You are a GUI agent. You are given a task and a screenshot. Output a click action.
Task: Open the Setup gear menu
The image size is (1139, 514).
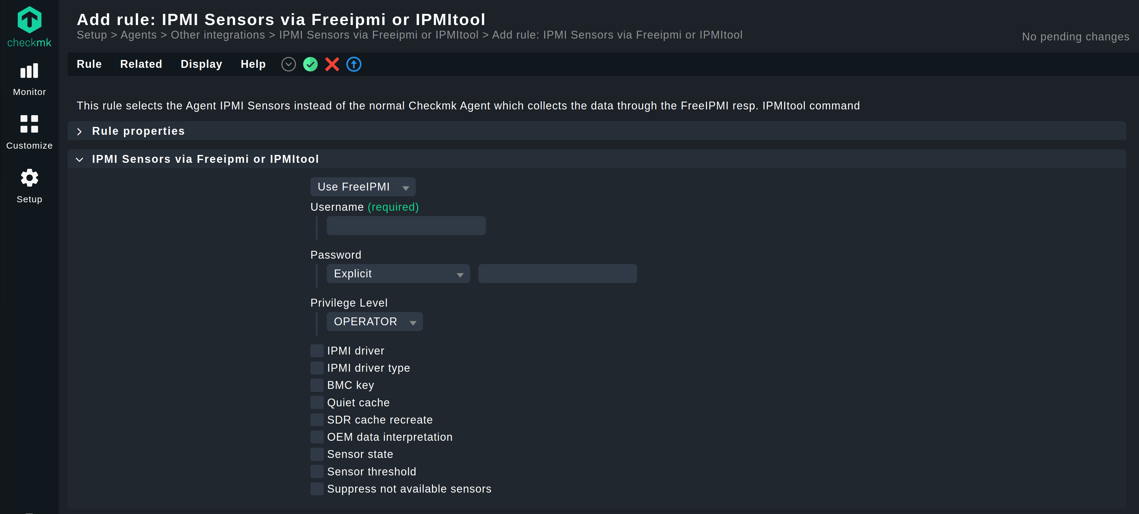[29, 185]
